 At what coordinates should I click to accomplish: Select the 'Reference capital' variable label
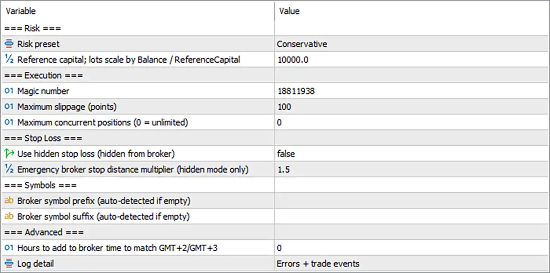point(128,60)
